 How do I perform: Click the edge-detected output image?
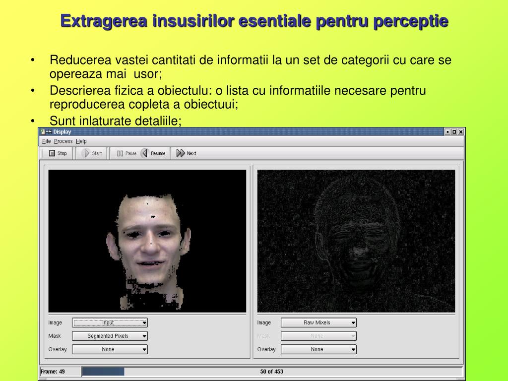(x=356, y=241)
